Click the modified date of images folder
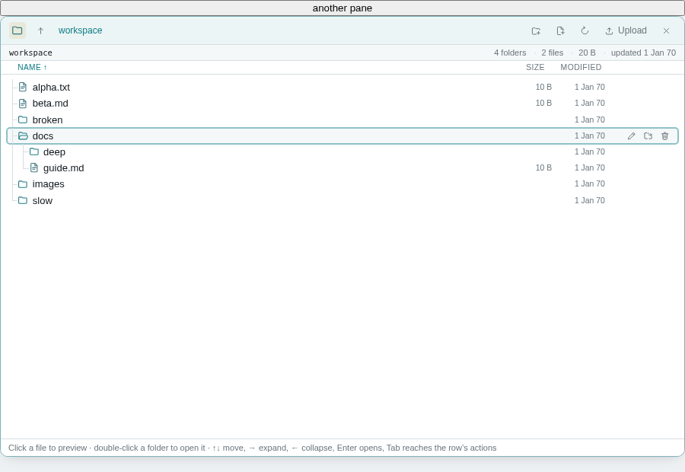The image size is (685, 472). click(x=590, y=184)
